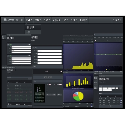Open the 환경설정 menu
Screen dimensions: 125x125
point(83,20)
